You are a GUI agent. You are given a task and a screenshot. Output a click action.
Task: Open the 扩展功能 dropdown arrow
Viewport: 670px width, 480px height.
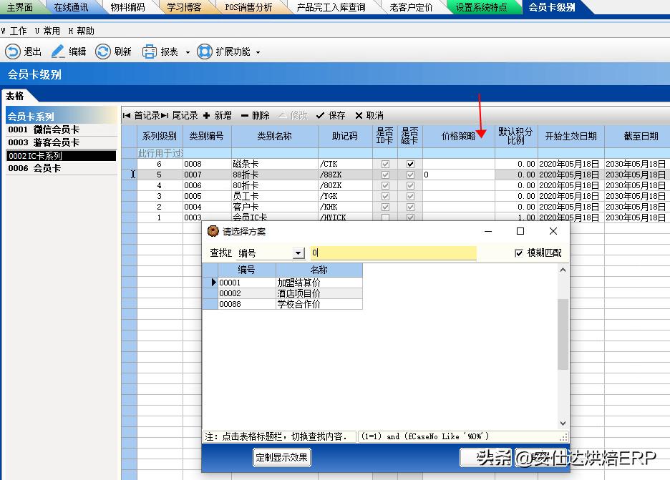(258, 52)
